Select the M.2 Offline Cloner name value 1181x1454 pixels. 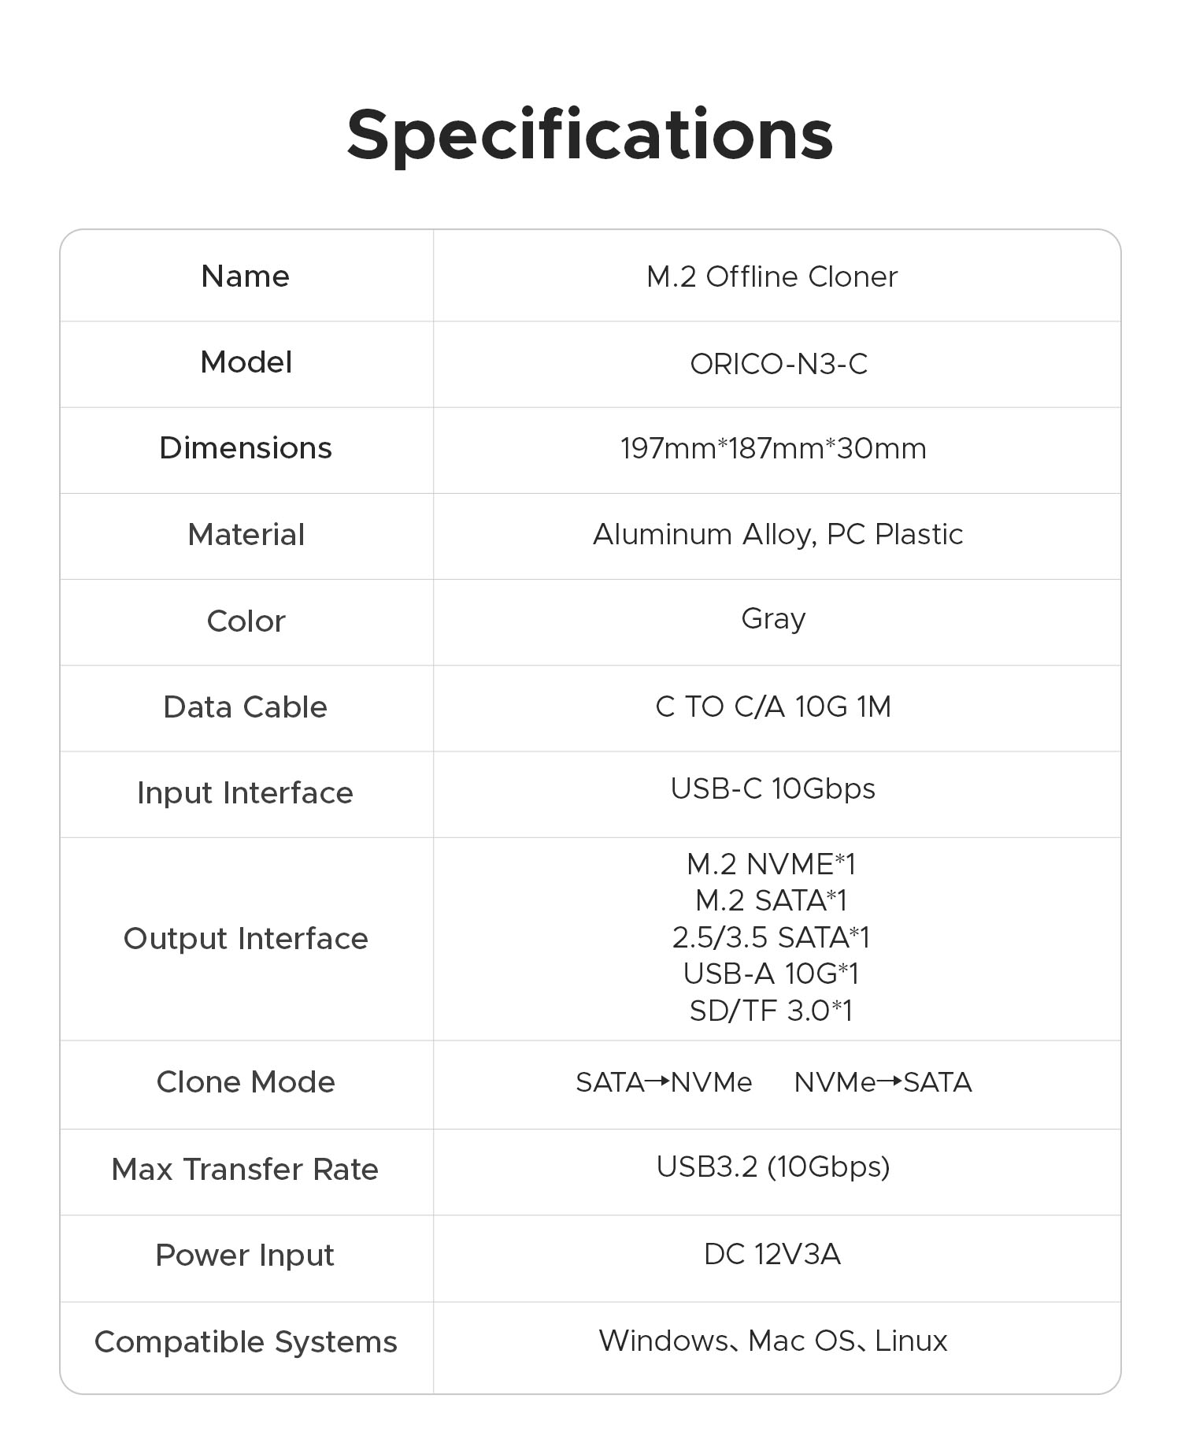point(772,277)
